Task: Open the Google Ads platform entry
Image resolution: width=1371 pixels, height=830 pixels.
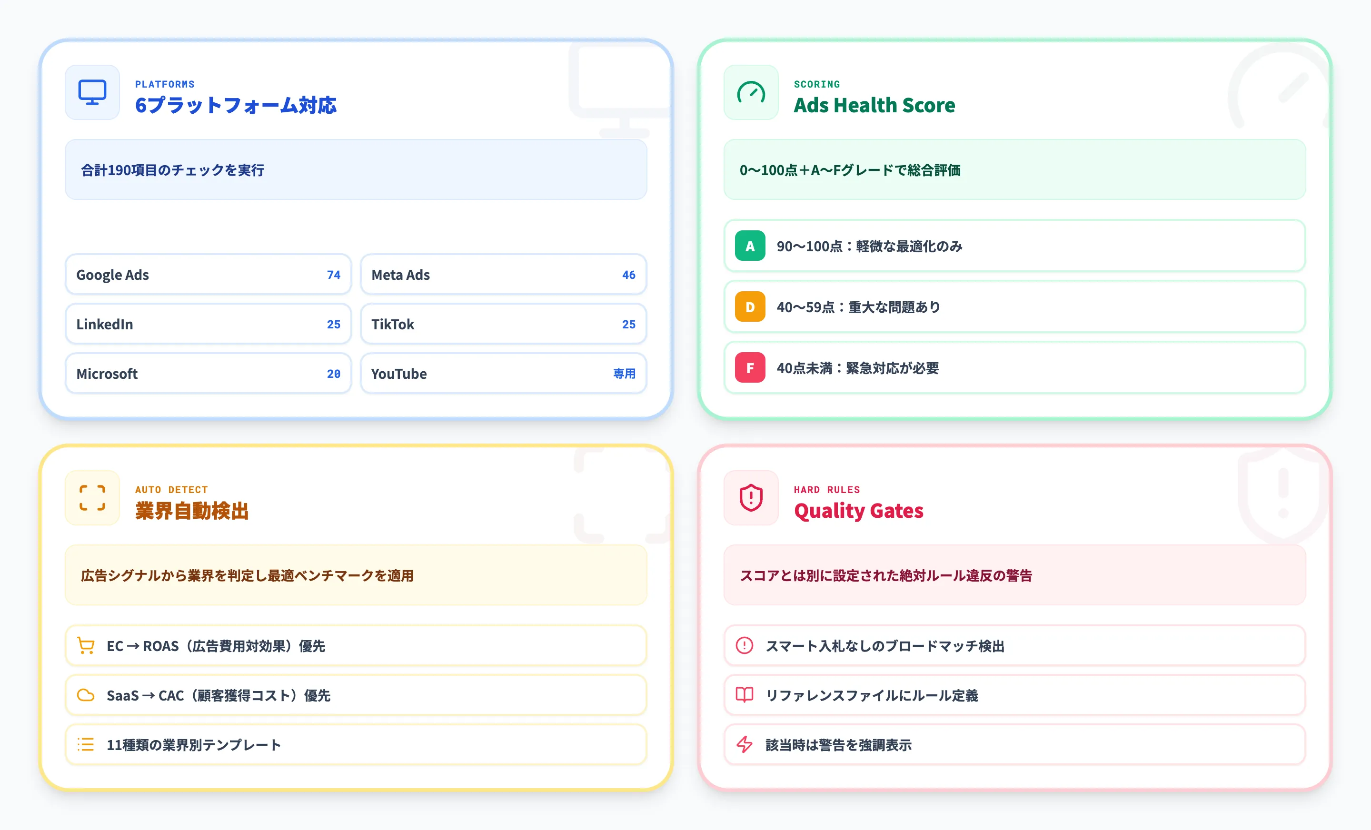Action: [x=208, y=274]
